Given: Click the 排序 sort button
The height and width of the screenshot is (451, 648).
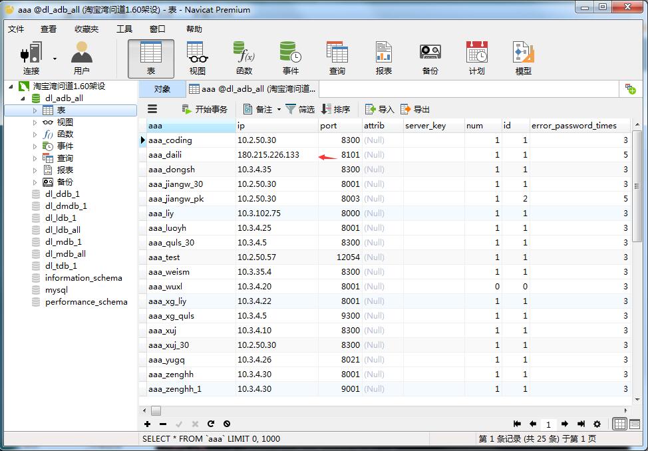Looking at the screenshot, I should [335, 110].
